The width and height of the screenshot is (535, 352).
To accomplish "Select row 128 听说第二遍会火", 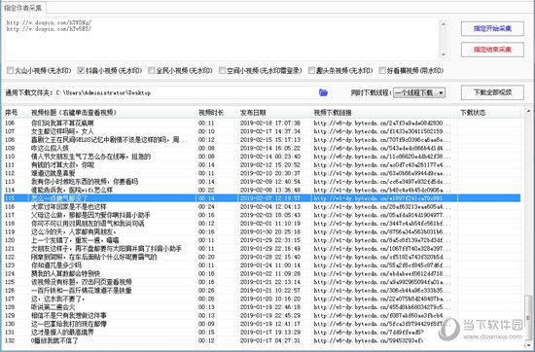I will coord(262,307).
